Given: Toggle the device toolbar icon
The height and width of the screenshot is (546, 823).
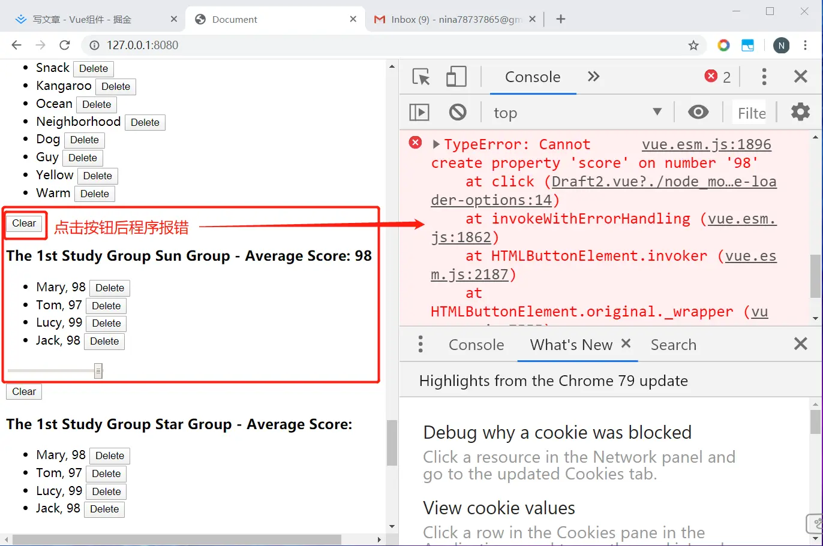Looking at the screenshot, I should click(x=456, y=77).
